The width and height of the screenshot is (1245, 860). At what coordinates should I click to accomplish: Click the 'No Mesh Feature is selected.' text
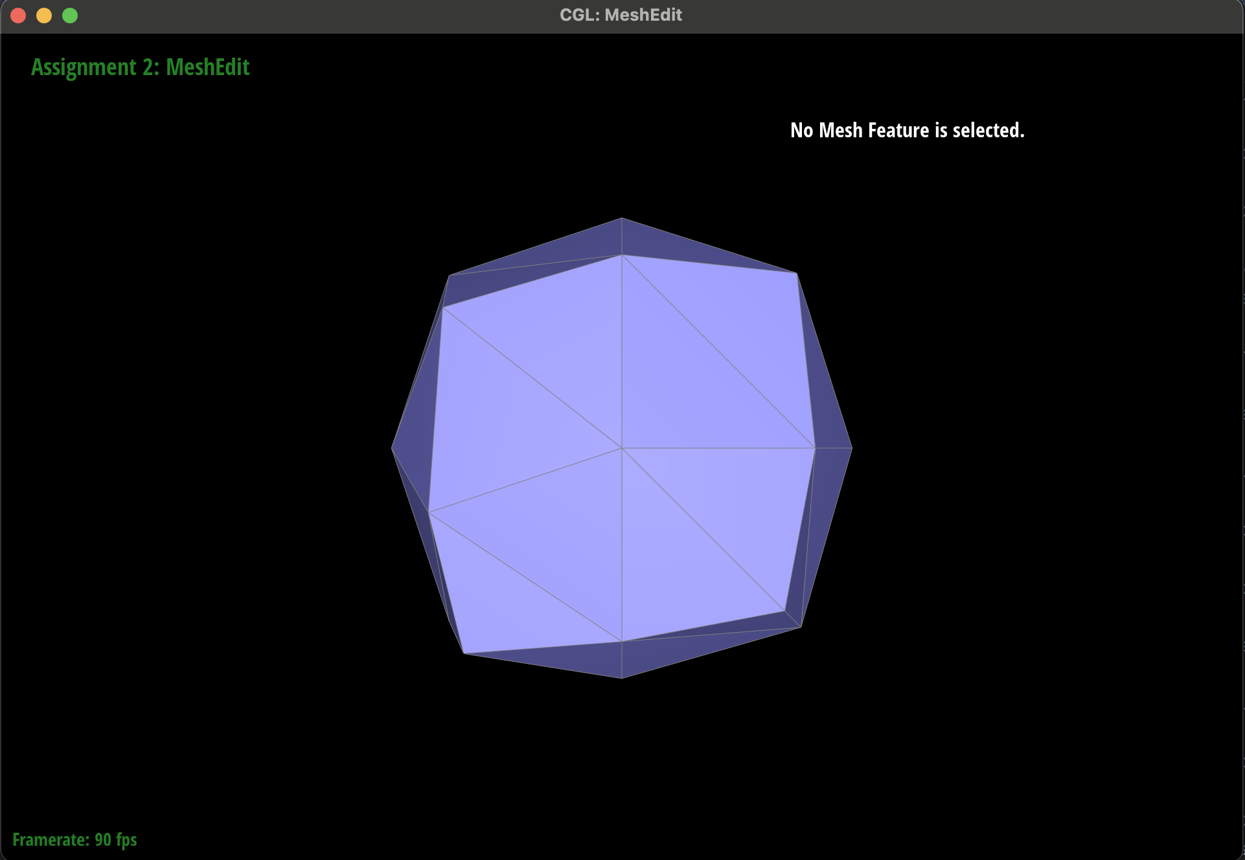(907, 131)
